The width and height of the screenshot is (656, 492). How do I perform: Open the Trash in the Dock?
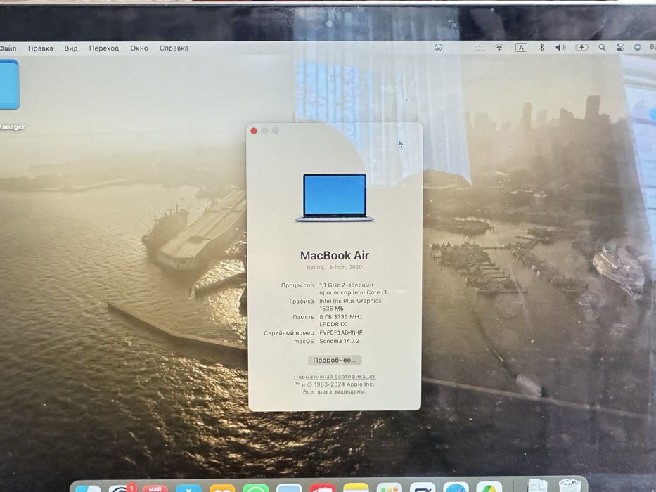[x=570, y=485]
